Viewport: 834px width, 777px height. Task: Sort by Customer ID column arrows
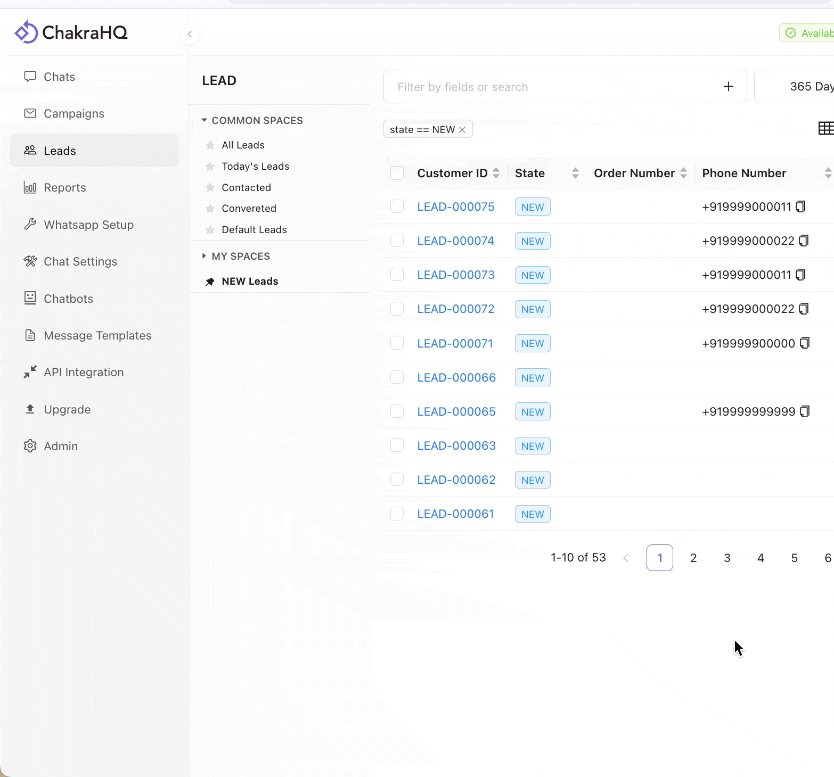pyautogui.click(x=496, y=173)
